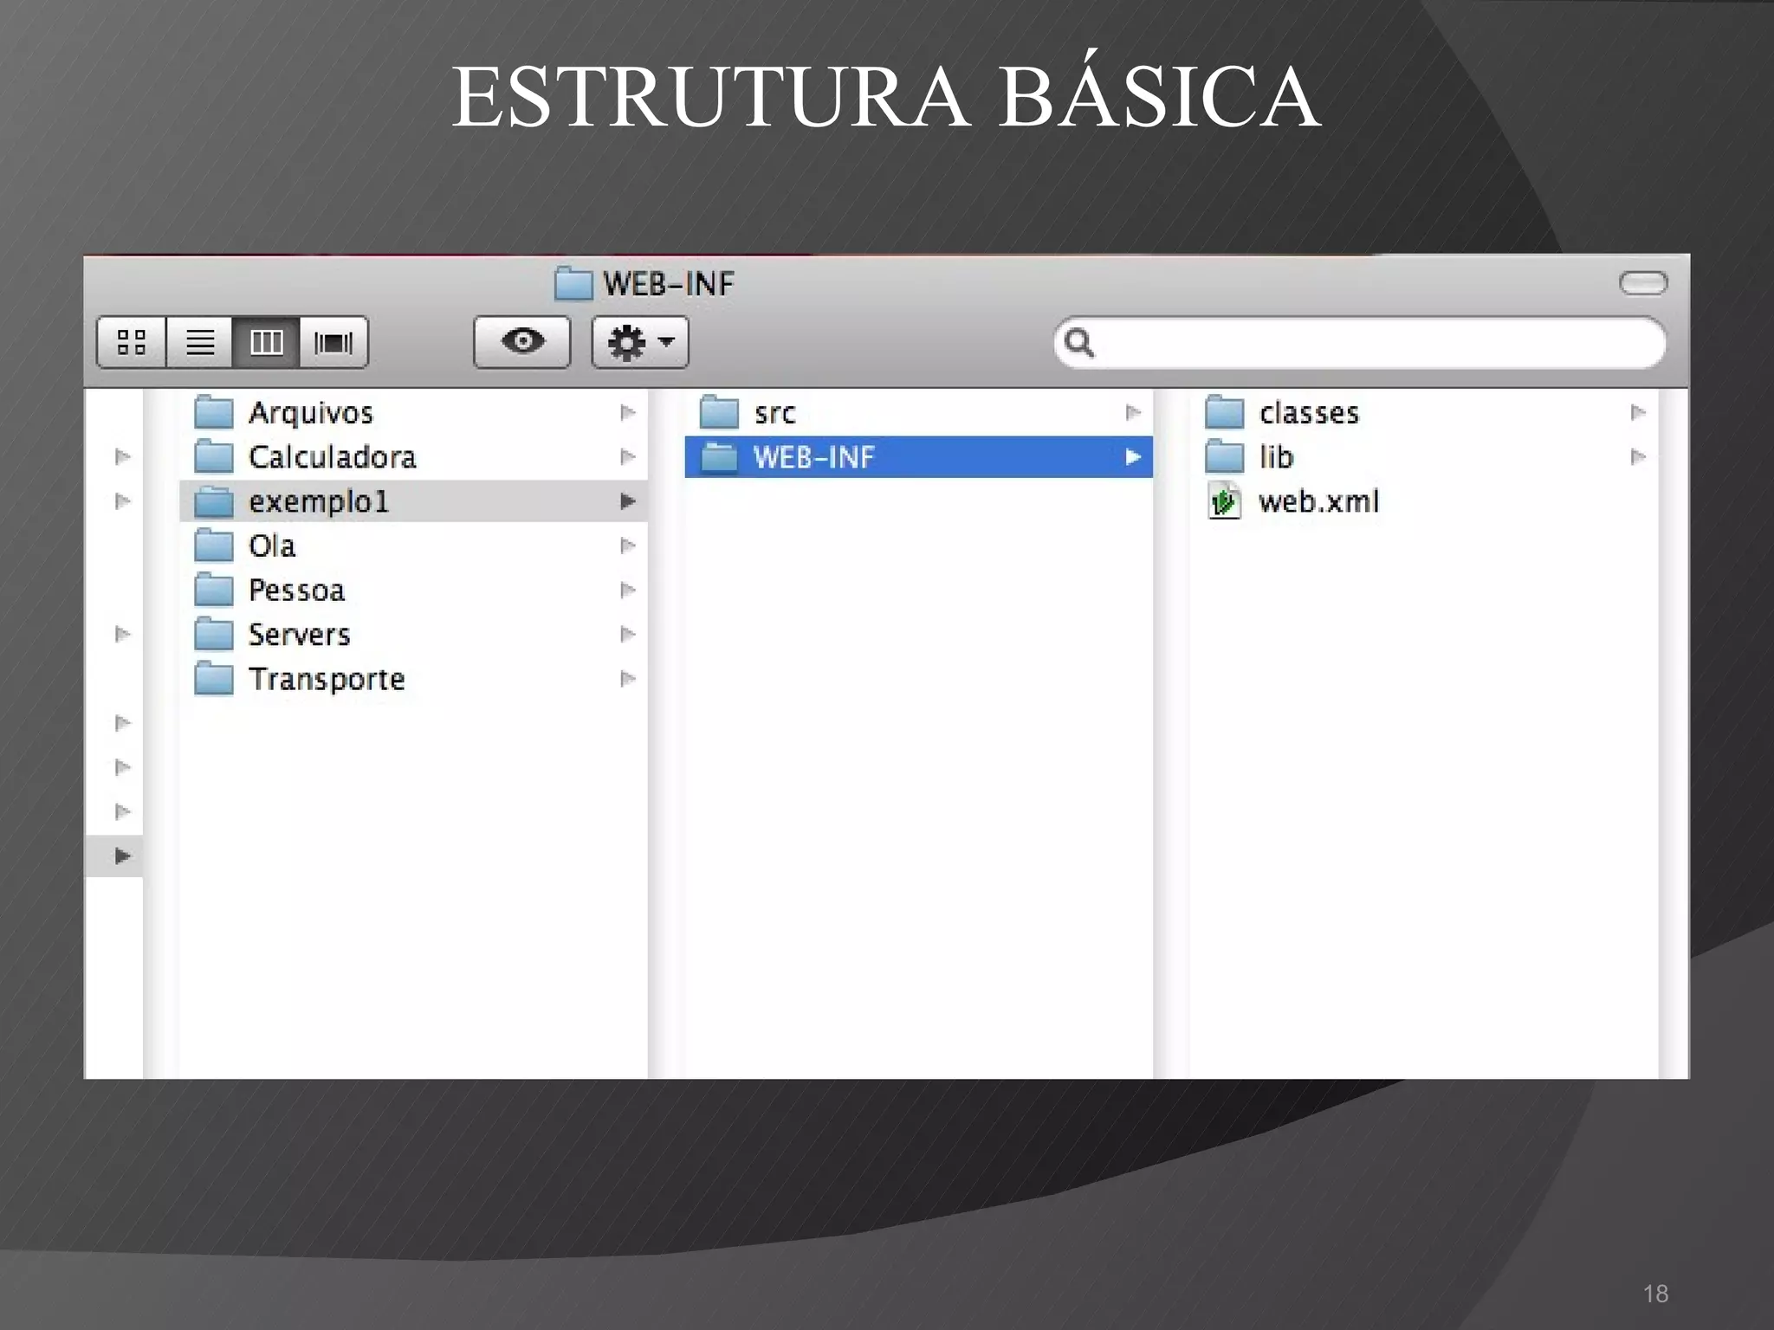The width and height of the screenshot is (1774, 1330).
Task: Select the exemplo1 folder
Action: pyautogui.click(x=414, y=501)
